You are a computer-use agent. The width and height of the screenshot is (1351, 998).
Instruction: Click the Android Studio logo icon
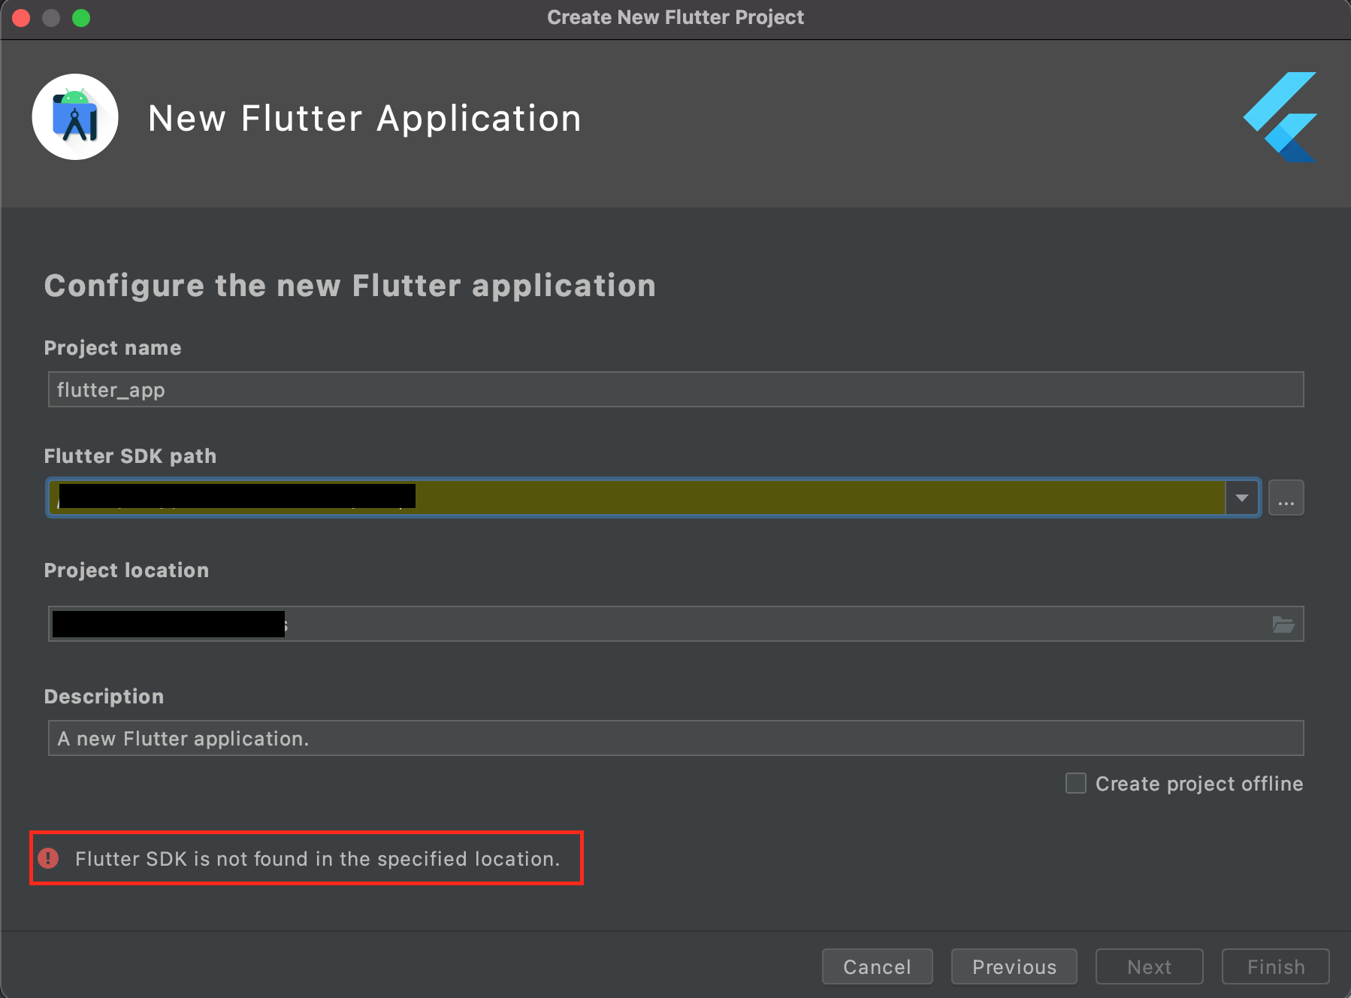pyautogui.click(x=75, y=116)
